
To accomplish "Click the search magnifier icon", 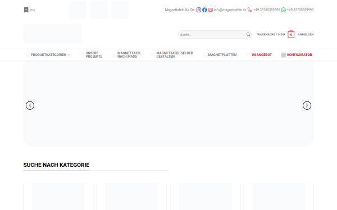I will coord(248,35).
